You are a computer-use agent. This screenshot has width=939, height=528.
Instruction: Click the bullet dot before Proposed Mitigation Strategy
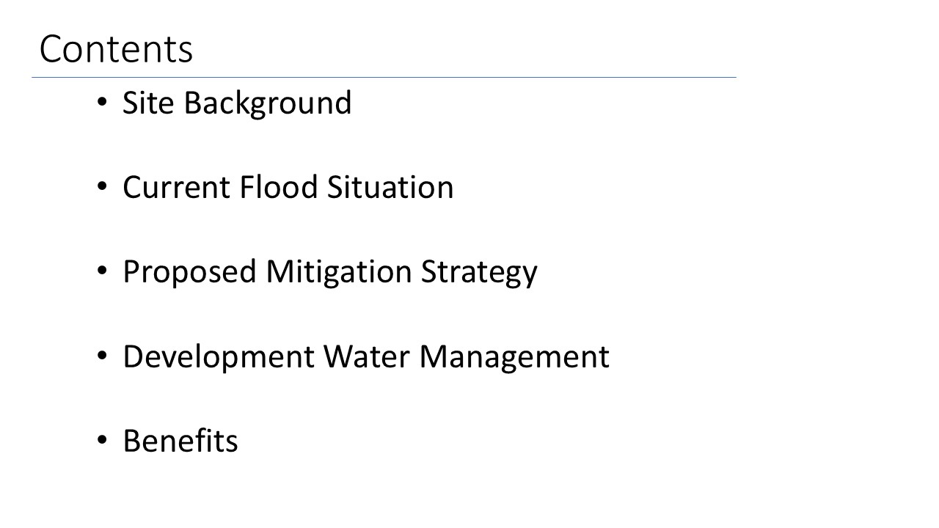click(102, 272)
